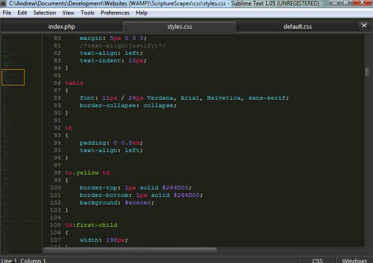Viewport: 373px width, 263px height.
Task: Switch to the default.css tab
Action: 298,27
